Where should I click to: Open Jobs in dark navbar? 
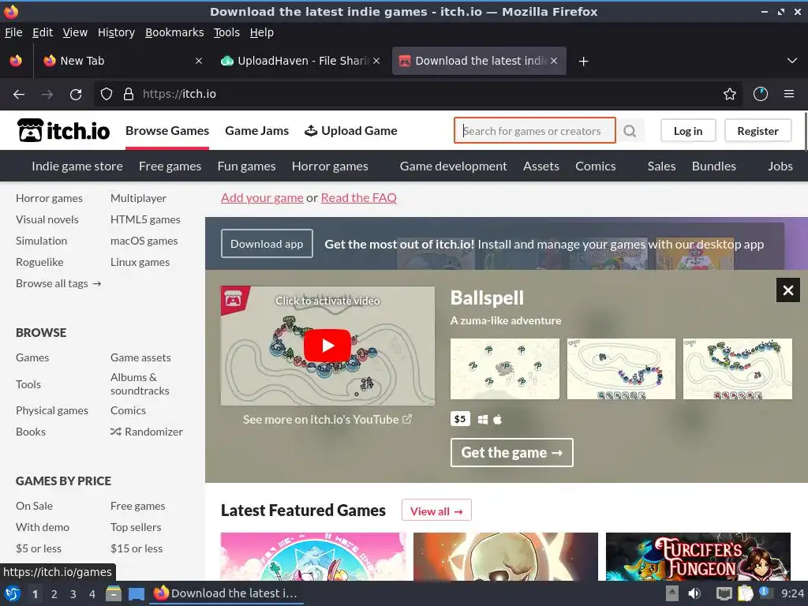tap(780, 166)
